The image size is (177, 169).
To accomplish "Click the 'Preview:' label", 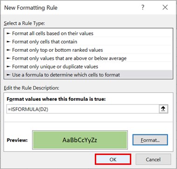I will pos(17,140).
